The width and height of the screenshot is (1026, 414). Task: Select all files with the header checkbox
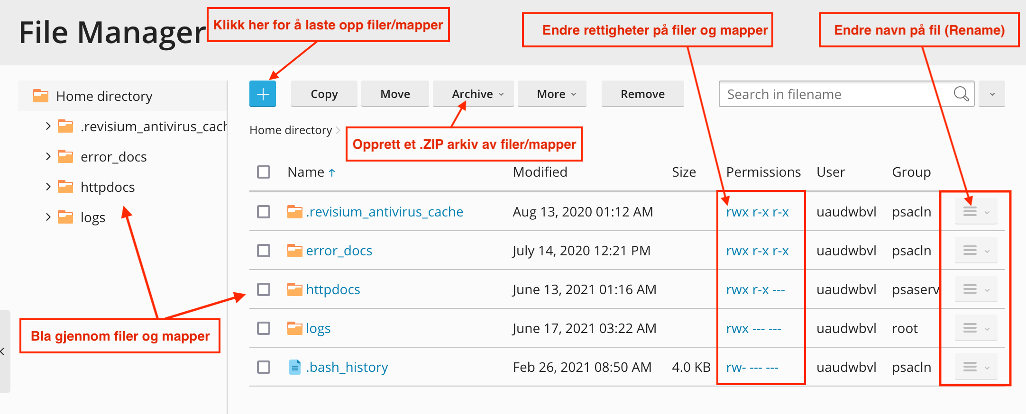pyautogui.click(x=264, y=172)
